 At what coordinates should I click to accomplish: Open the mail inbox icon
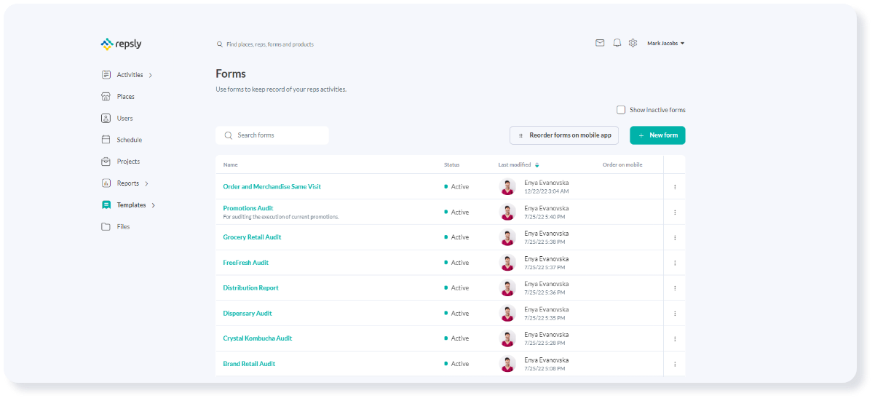click(600, 43)
